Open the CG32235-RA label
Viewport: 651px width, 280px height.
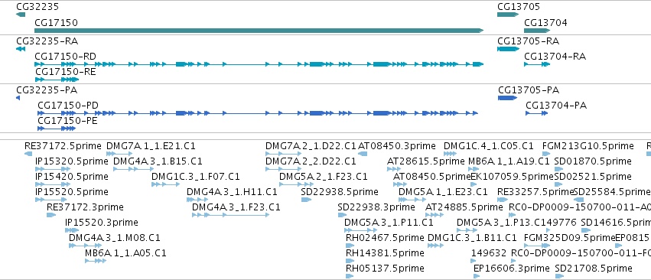[x=47, y=41]
